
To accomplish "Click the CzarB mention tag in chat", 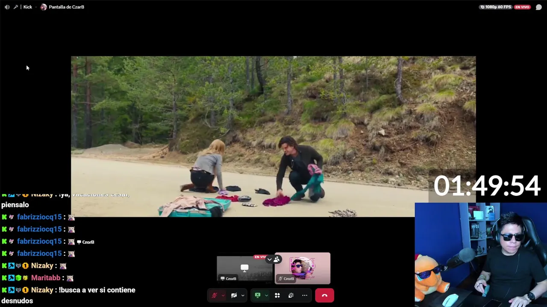I will coord(85,242).
